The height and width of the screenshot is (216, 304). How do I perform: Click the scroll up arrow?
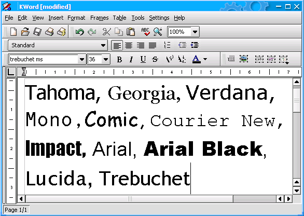(296, 82)
